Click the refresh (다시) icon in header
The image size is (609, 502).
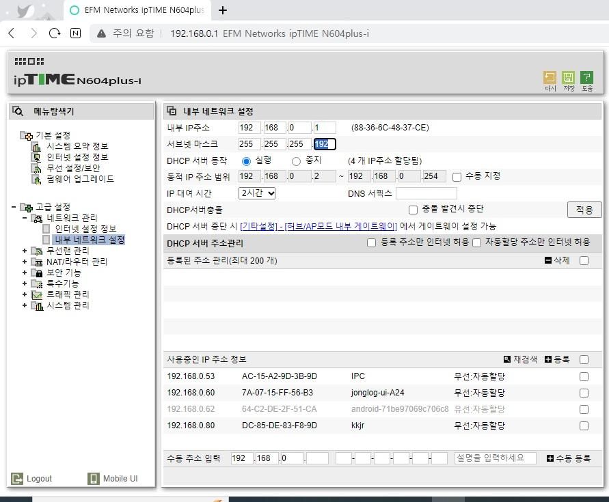(x=550, y=78)
